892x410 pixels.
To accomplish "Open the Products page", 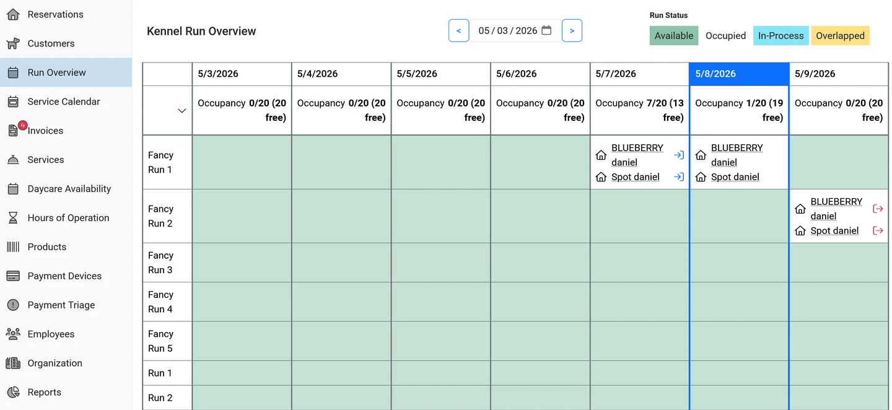I will point(66,246).
